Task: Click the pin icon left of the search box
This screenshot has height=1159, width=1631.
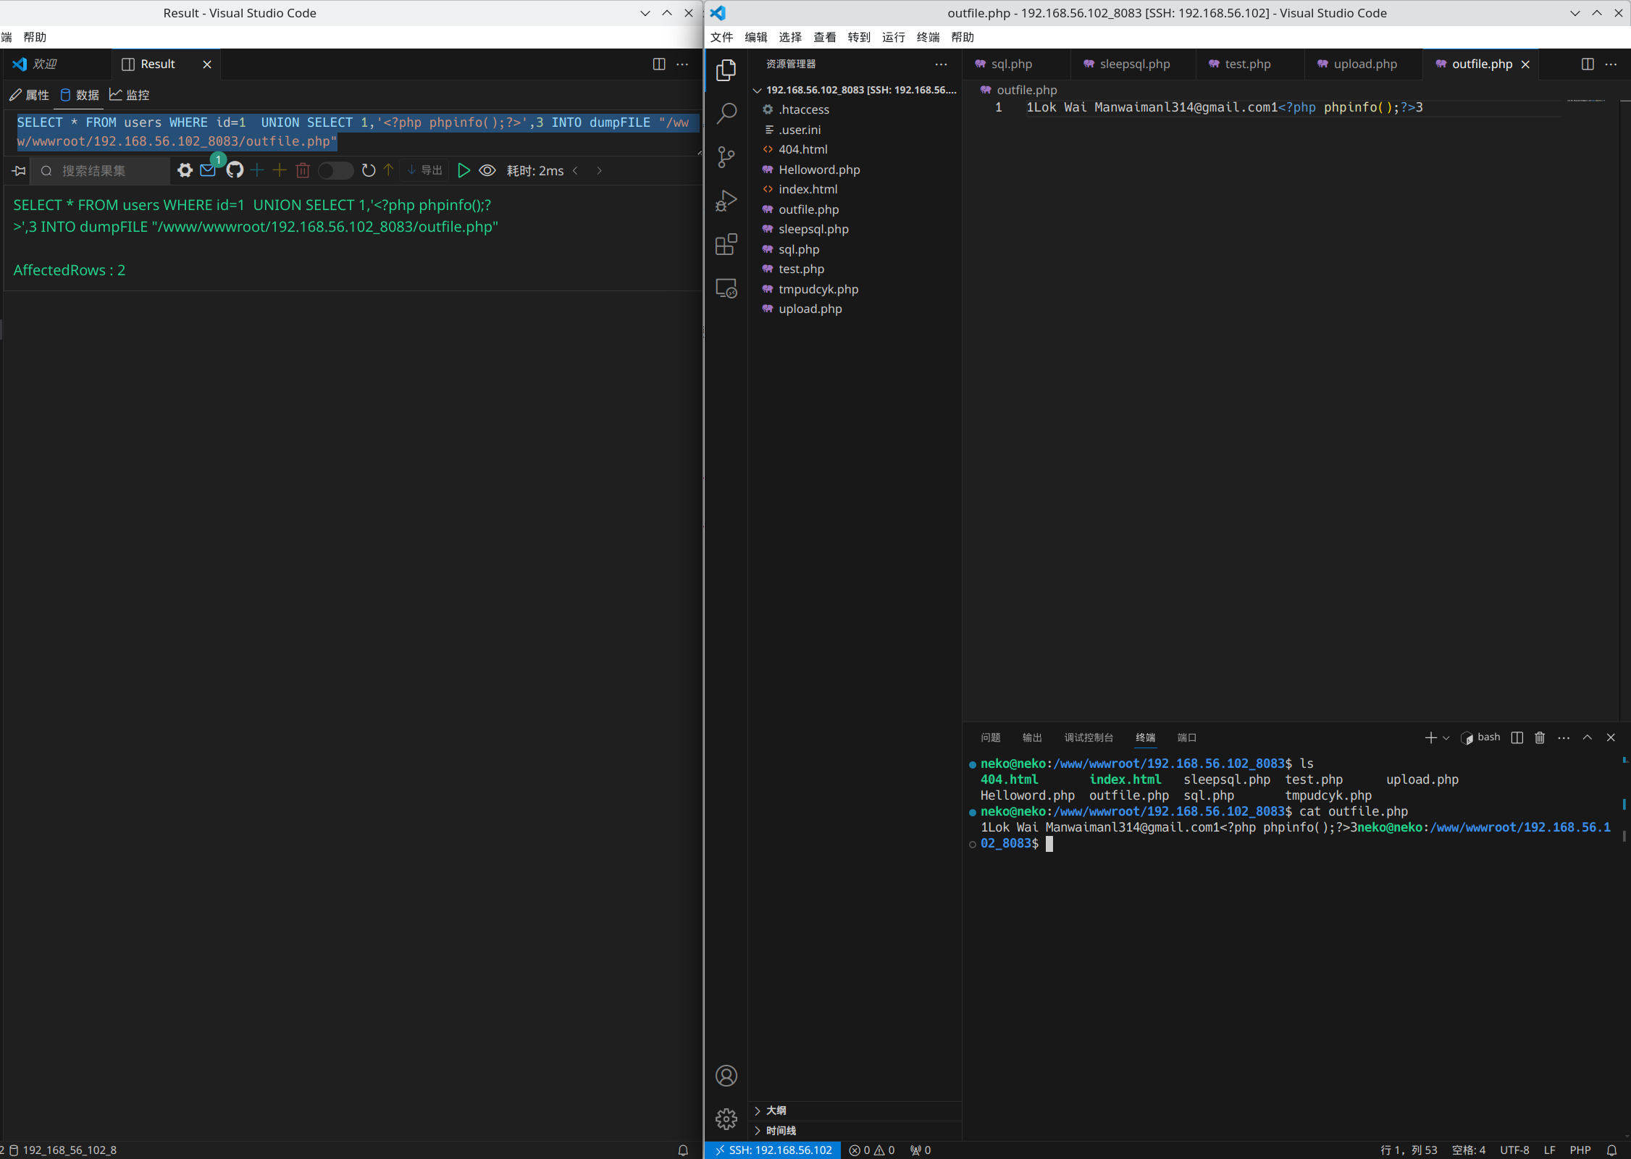Action: [19, 170]
